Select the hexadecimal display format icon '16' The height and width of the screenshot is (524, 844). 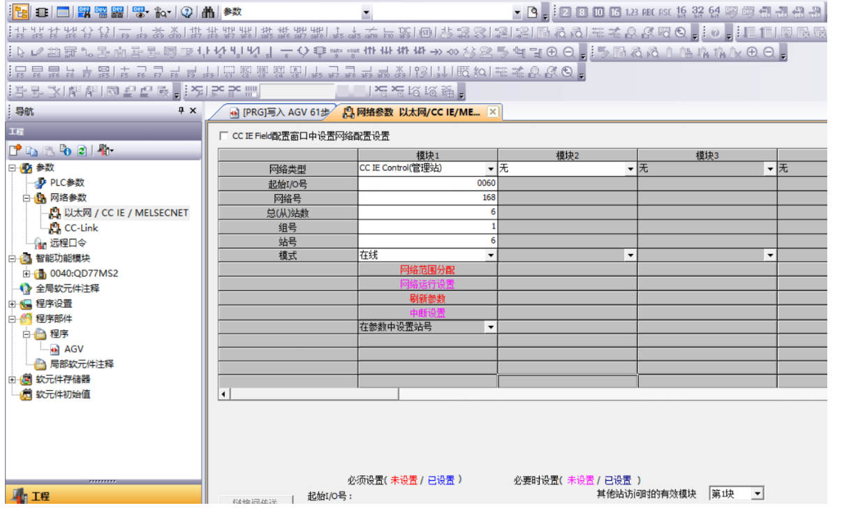(615, 12)
